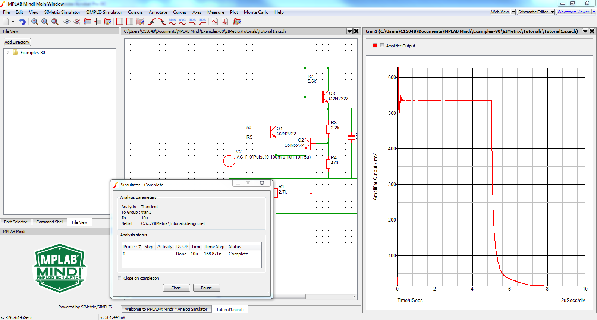Click the crossed-out eye icon

77,22
